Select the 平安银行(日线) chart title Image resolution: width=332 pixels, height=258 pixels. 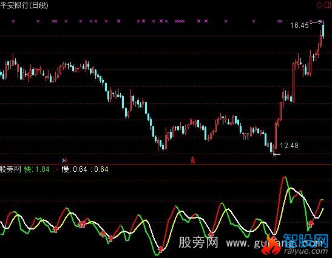[24, 5]
